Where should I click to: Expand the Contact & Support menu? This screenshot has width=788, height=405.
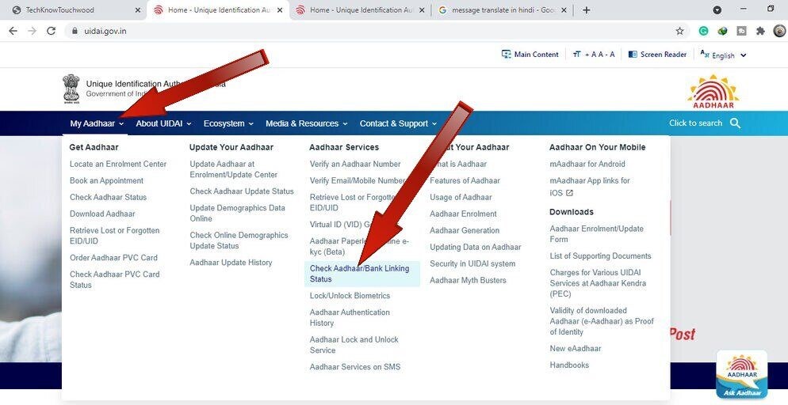pos(398,123)
